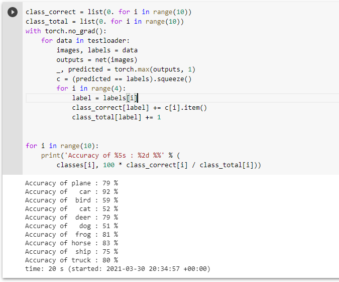Click the 'for data in testloader:' line
The width and height of the screenshot is (339, 282).
85,40
